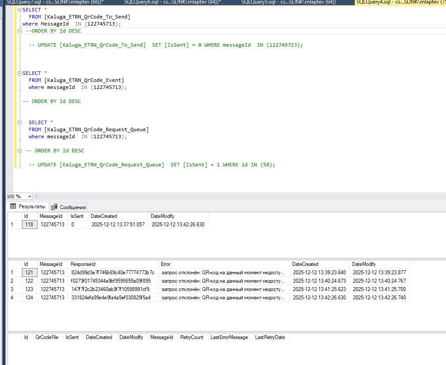This screenshot has height=365, width=446.
Task: Switch to the Результаты tab
Action: click(x=28, y=206)
